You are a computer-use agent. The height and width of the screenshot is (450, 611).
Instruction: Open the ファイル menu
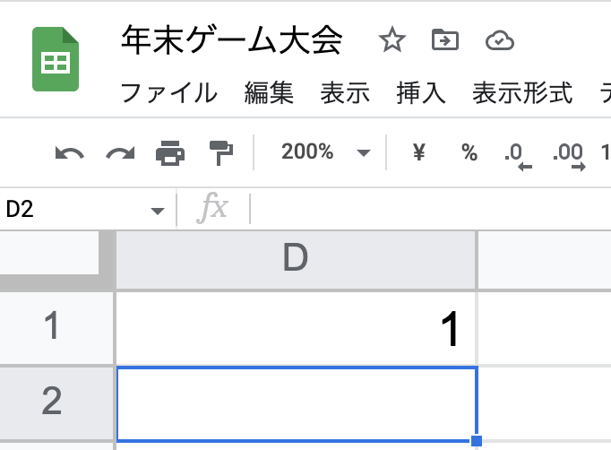[169, 93]
